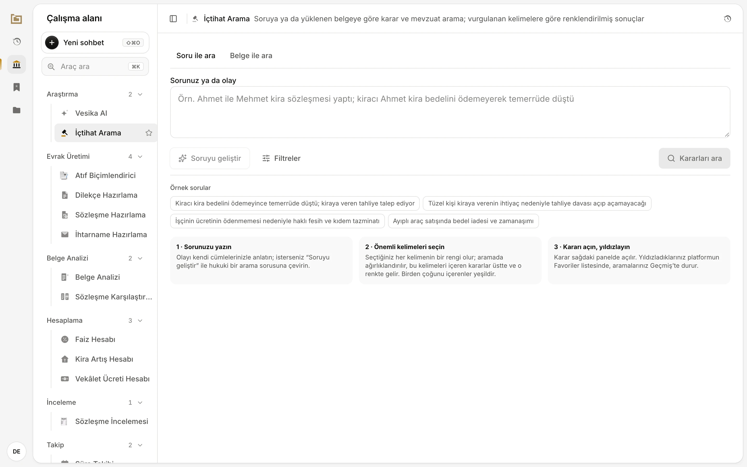Open the Filtreler options
This screenshot has width=747, height=467.
tap(281, 158)
